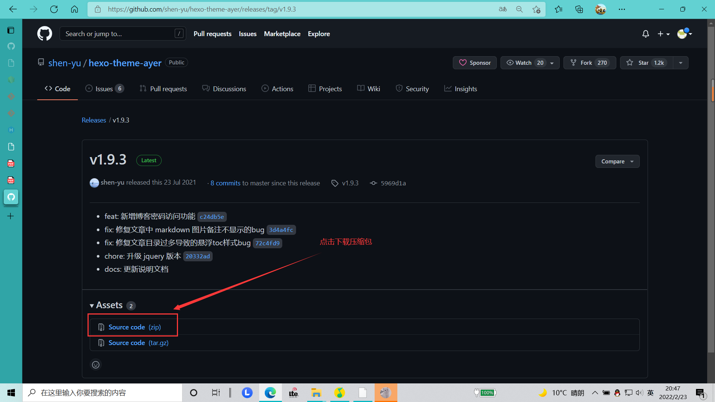Open the Projects tab
This screenshot has height=402, width=715.
click(325, 89)
